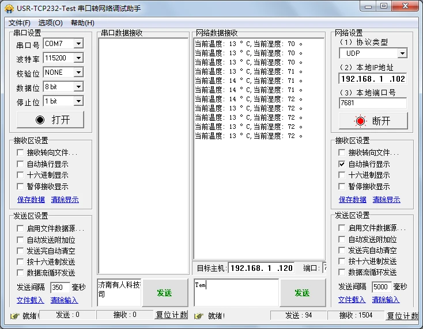Screen dimensions: 423x329
Task: Expand the 数据位 8 bit dropdown
Action: [x=78, y=87]
